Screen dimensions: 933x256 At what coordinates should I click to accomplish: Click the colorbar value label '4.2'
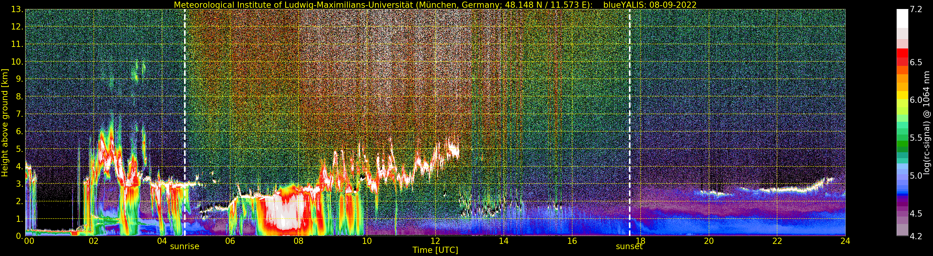click(x=916, y=236)
